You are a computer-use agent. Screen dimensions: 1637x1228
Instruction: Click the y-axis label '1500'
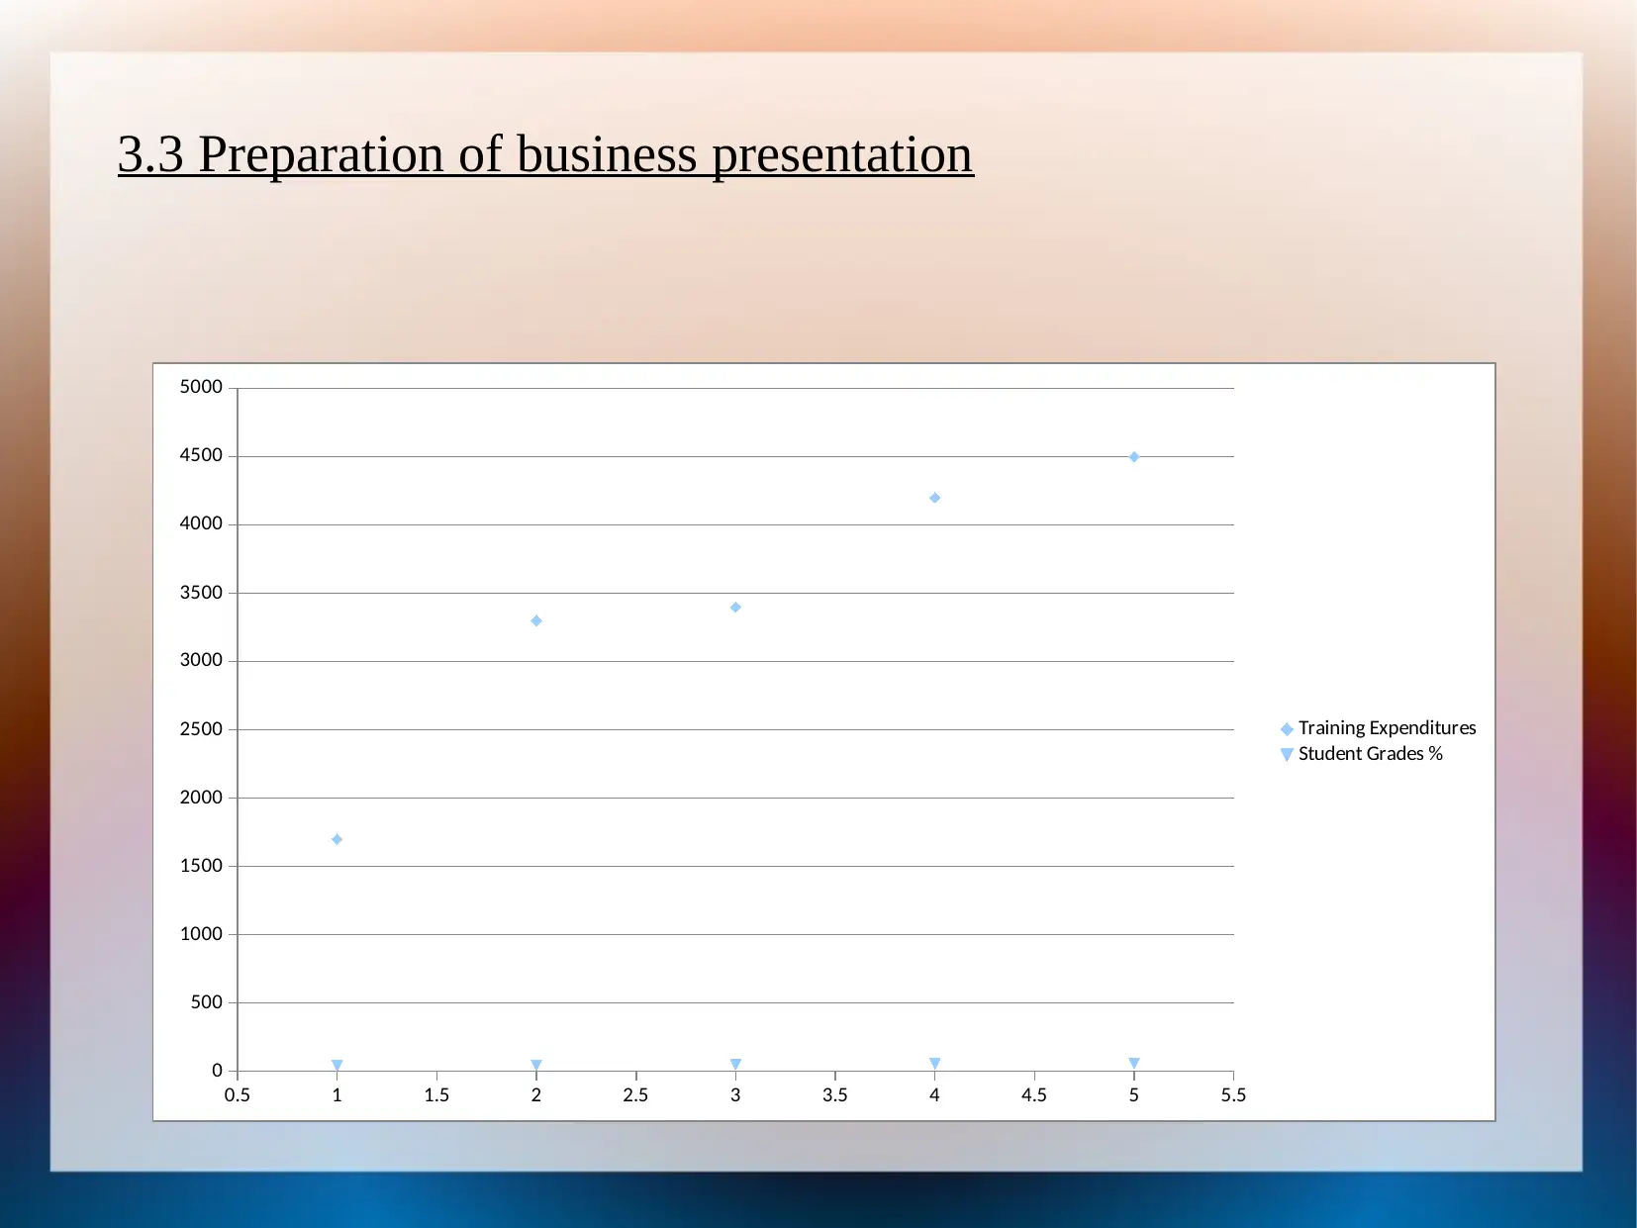201,866
